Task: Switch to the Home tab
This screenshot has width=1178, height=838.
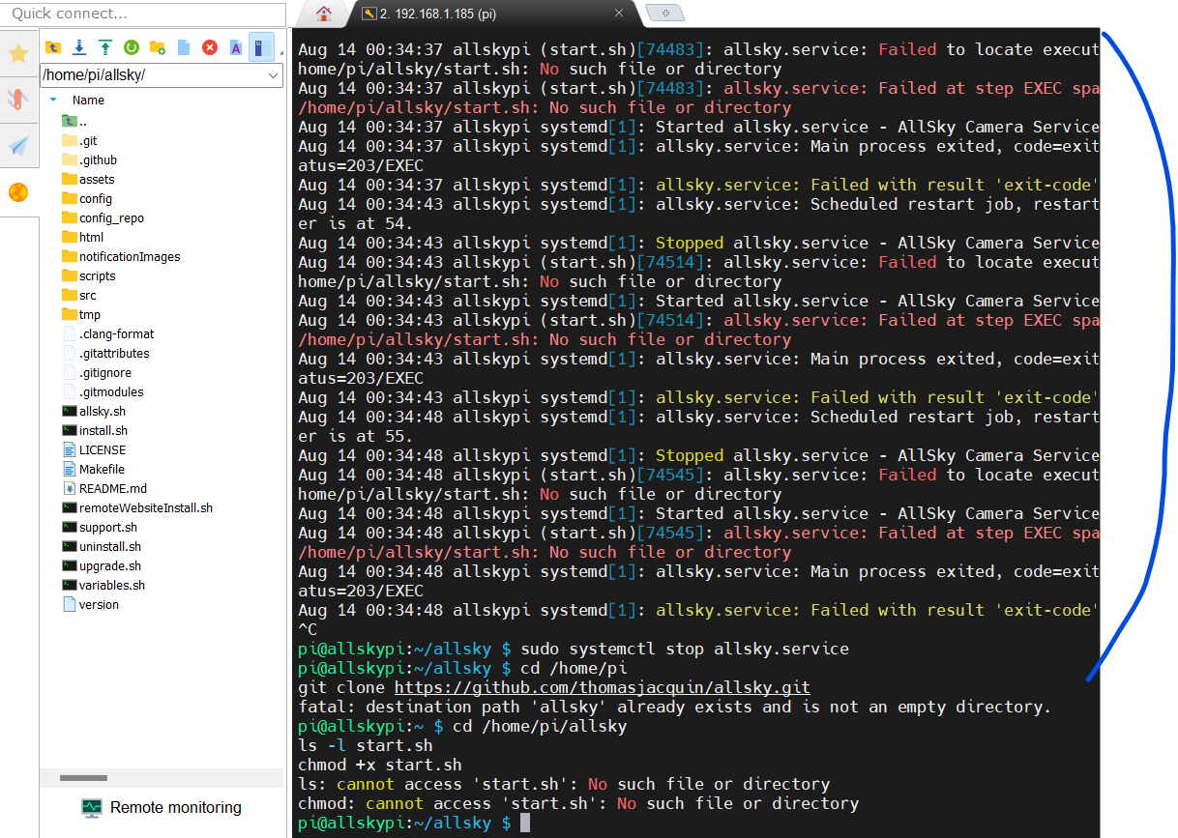Action: pyautogui.click(x=323, y=14)
